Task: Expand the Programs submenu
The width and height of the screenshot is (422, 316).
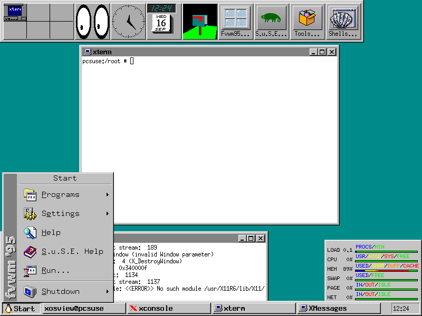Action: (x=107, y=194)
